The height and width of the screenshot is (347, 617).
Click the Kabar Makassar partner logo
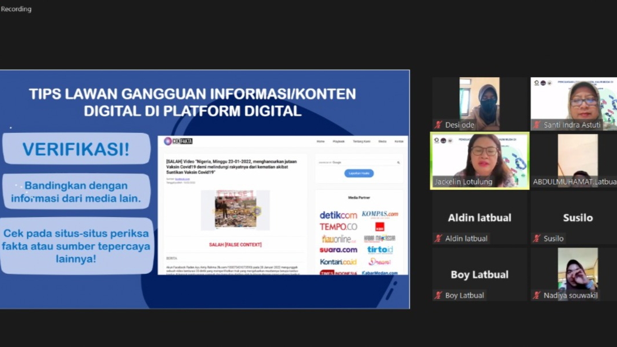coord(379,238)
